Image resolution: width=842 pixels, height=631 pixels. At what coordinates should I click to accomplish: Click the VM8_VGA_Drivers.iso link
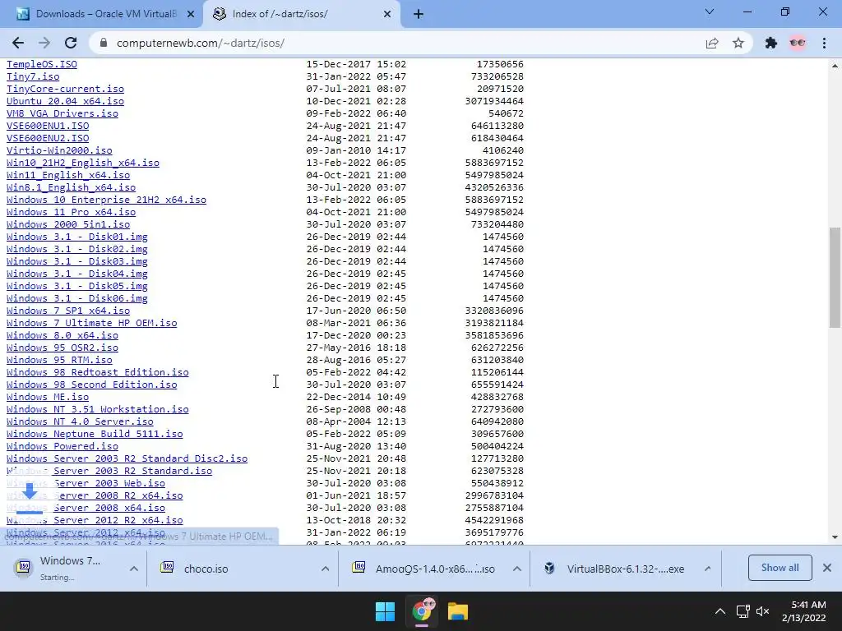62,113
